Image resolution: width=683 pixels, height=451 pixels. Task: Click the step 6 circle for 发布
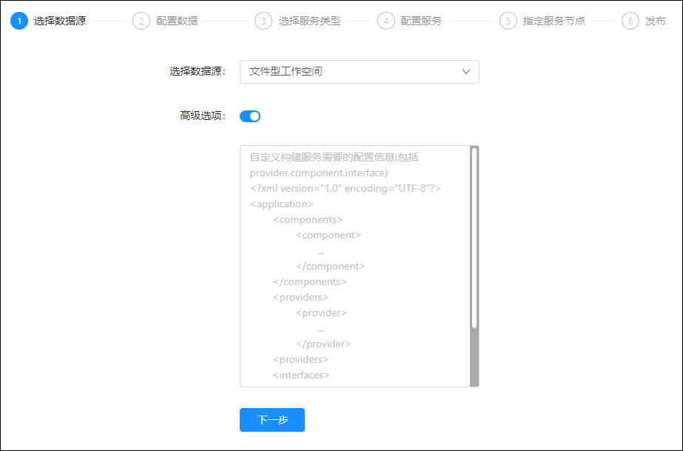[630, 21]
